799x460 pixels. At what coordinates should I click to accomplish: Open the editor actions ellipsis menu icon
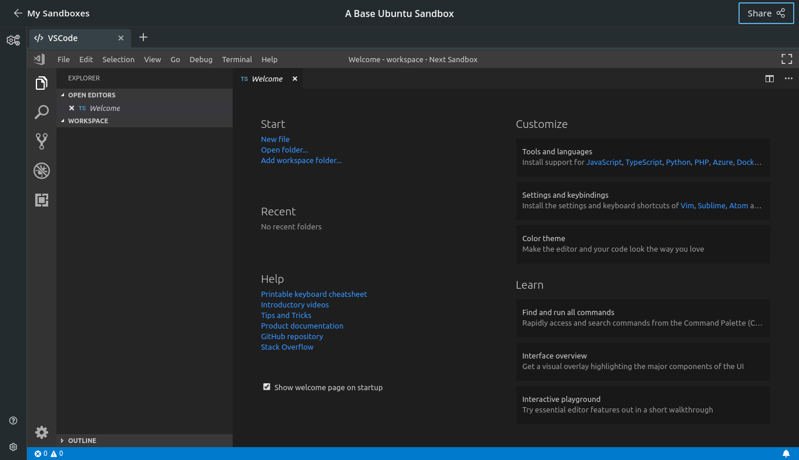coord(788,78)
